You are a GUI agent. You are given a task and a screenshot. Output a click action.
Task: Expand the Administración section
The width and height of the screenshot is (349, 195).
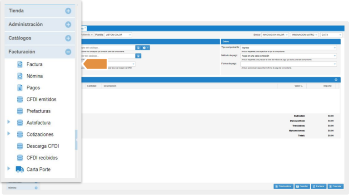pos(68,24)
